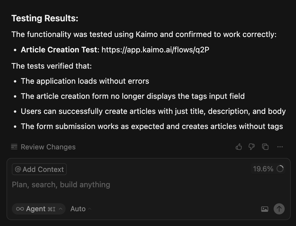Click the bold Article Creation Test label
296x226 pixels.
59,50
